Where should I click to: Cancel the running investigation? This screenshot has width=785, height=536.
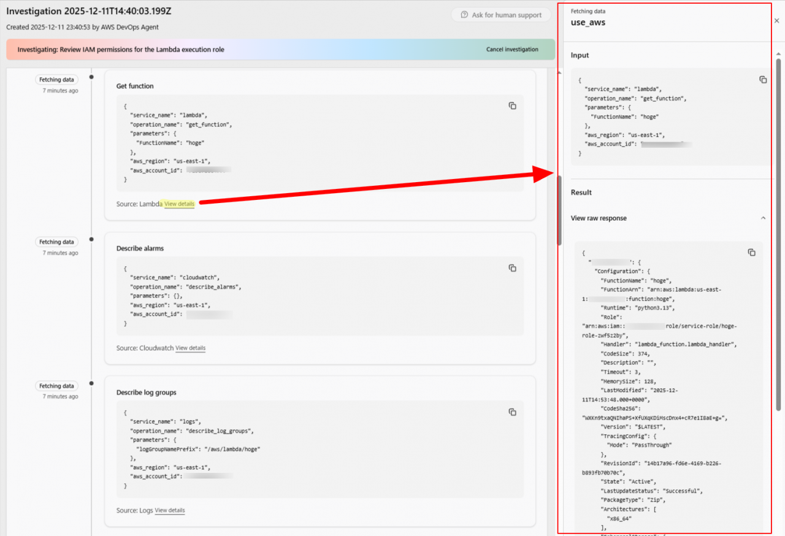point(512,50)
